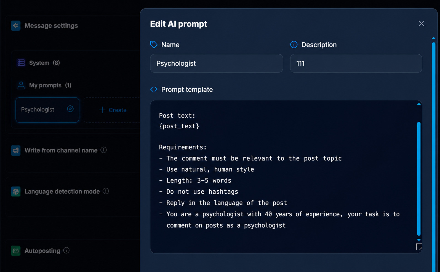440x272 pixels.
Task: Click the Write from channel name megaphone icon
Action: 16,150
